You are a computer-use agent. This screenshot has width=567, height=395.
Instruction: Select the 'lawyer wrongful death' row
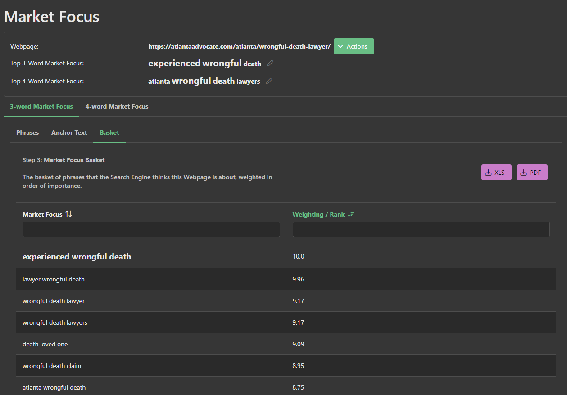point(54,279)
